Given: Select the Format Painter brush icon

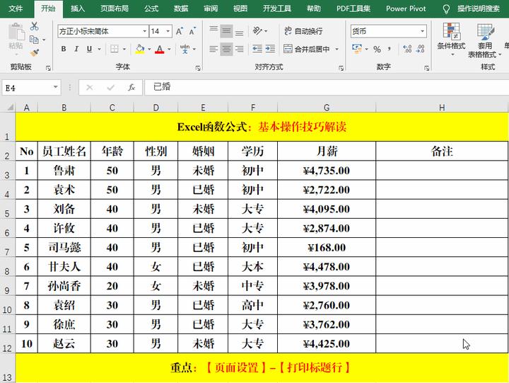Looking at the screenshot, I should tap(34, 52).
